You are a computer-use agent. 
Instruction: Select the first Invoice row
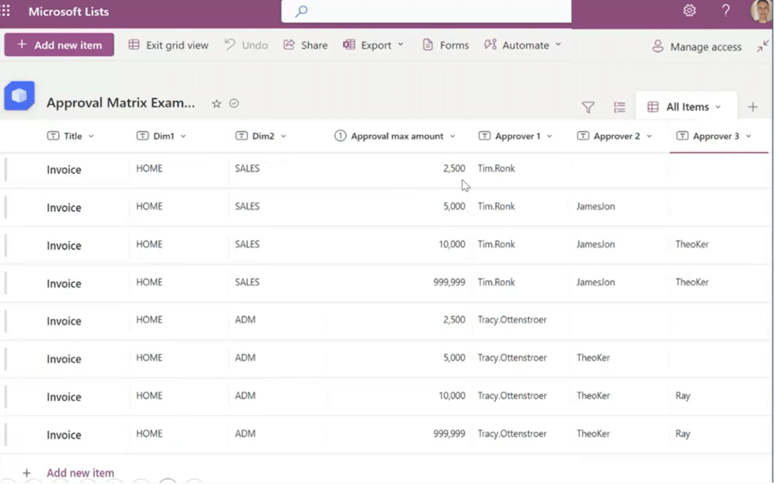[64, 169]
